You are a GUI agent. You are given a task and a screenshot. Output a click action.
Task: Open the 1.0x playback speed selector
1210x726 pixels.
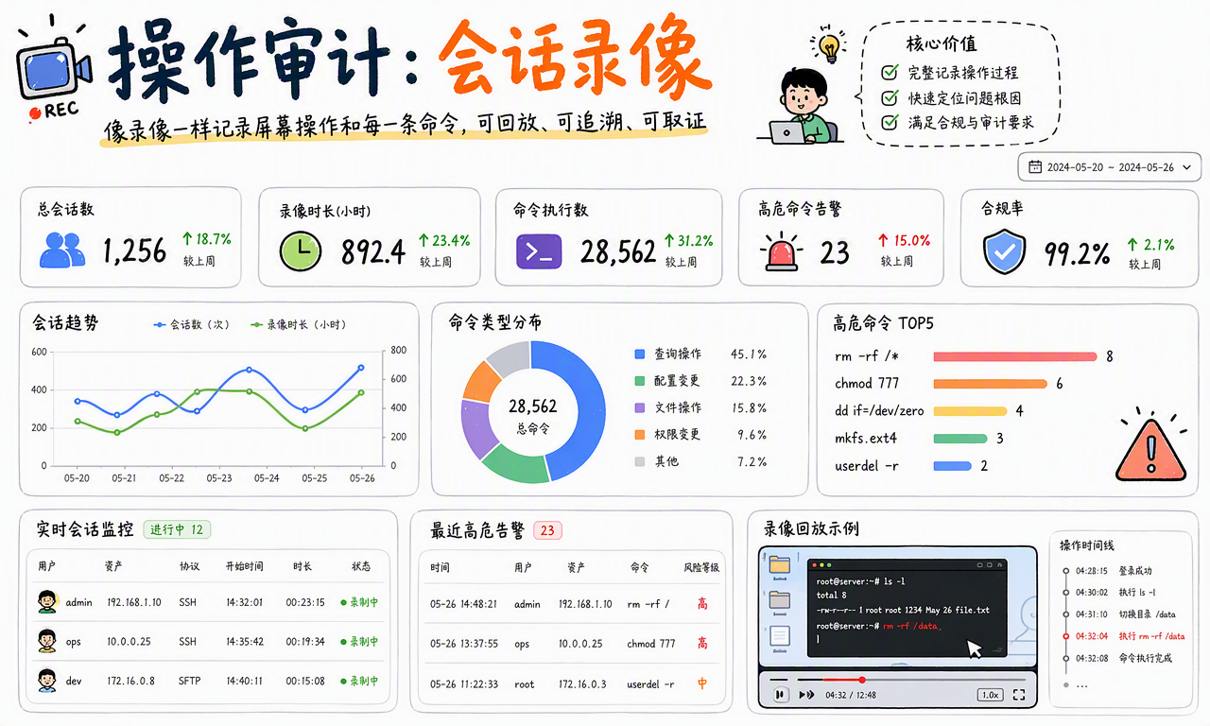click(990, 695)
